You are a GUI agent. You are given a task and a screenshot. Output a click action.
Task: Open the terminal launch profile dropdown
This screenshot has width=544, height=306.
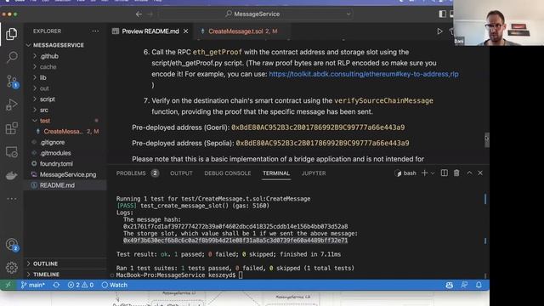coord(433,173)
